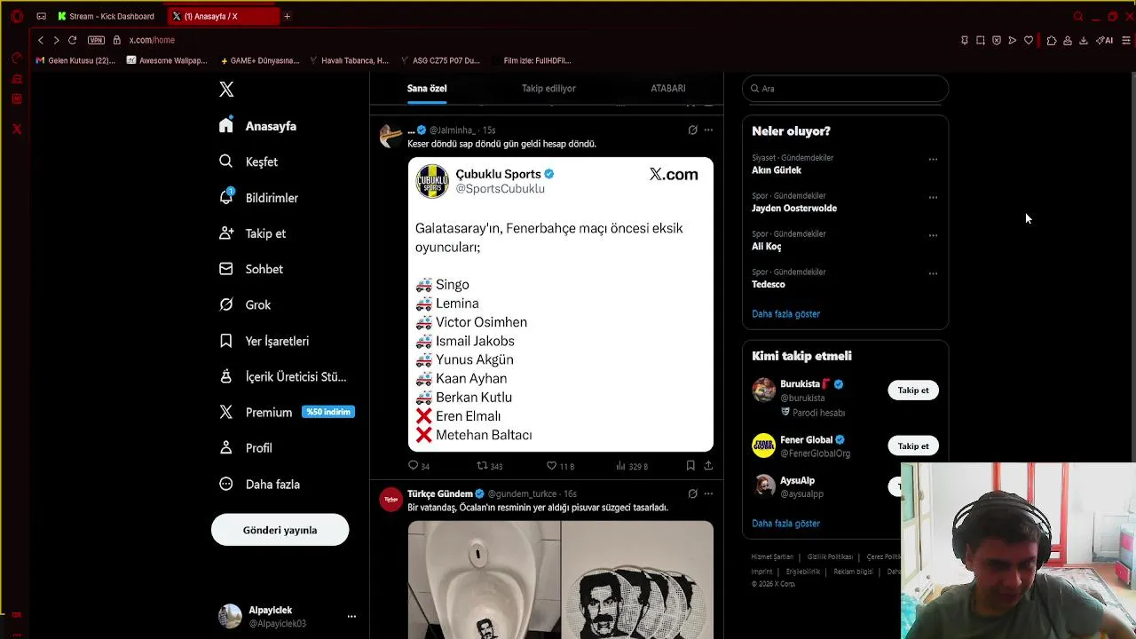1136x639 pixels.
Task: Click Daha fazla göster under trends
Action: click(x=785, y=314)
